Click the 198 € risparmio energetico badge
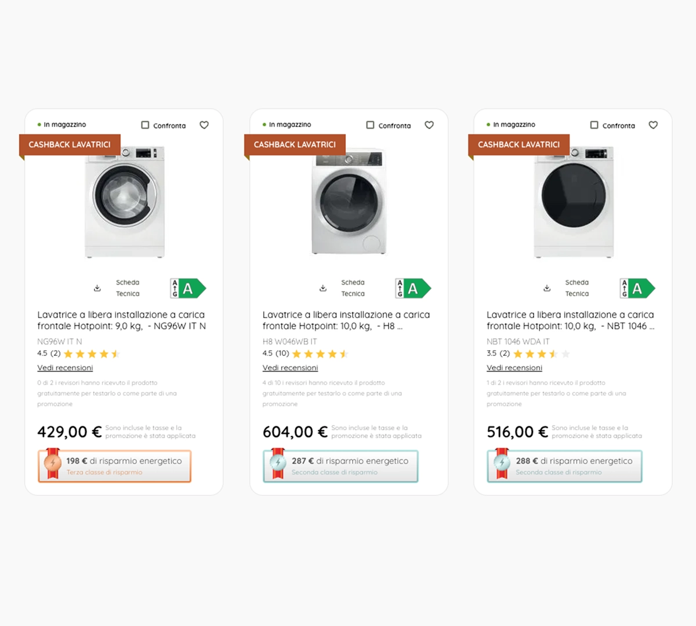This screenshot has width=696, height=626. pyautogui.click(x=115, y=466)
